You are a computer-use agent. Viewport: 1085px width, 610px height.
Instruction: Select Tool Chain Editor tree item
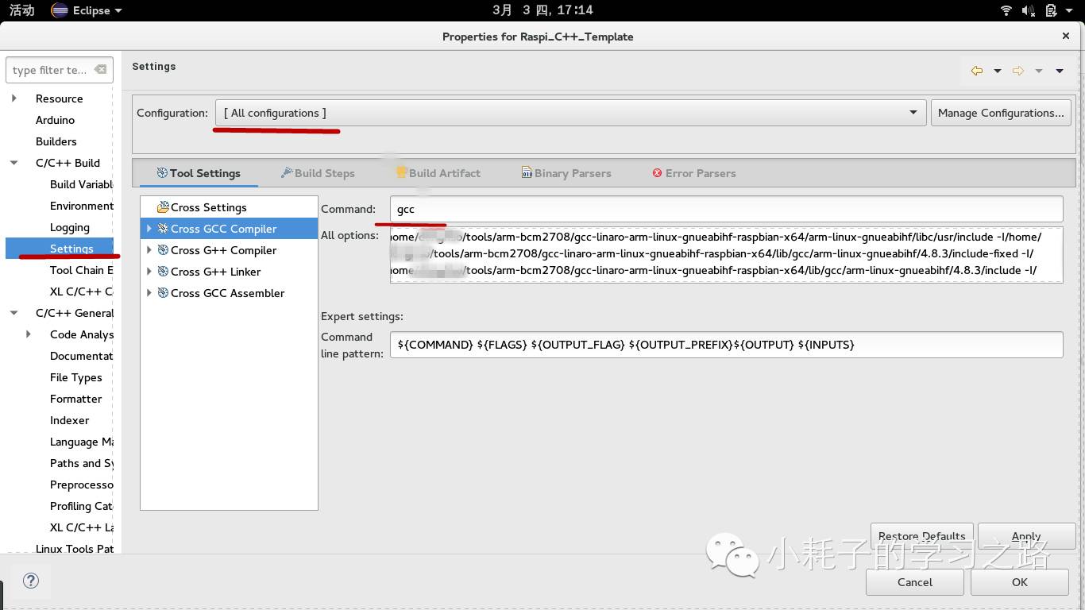[x=82, y=270]
